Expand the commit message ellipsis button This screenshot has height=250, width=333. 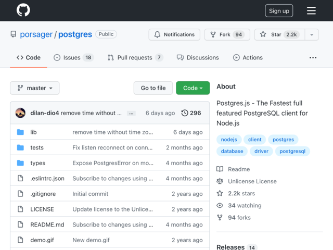click(131, 114)
